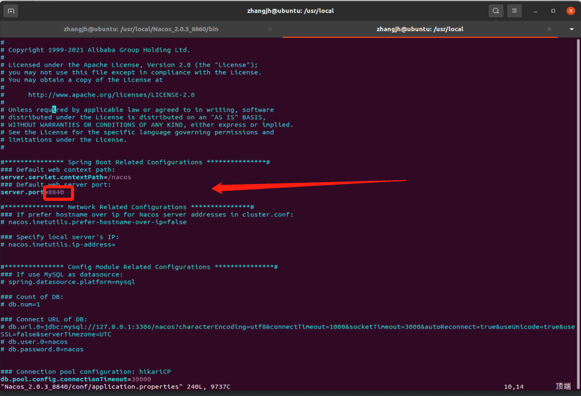Click the db.pool.config.connectionTimeout=30000 line
This screenshot has height=396, width=581.
76,379
